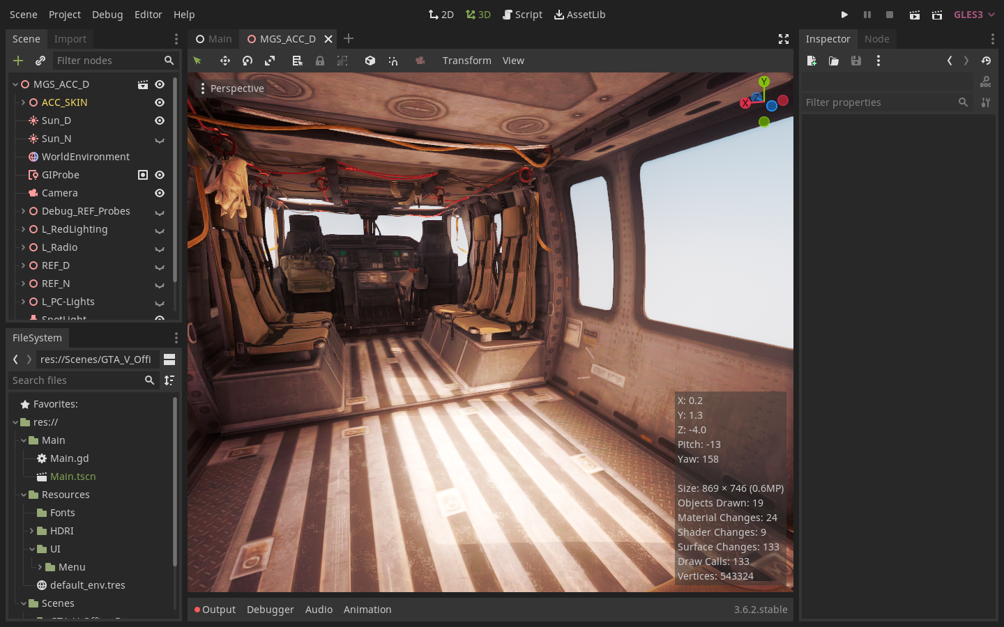Image resolution: width=1004 pixels, height=627 pixels.
Task: Open the GLES3 renderer dropdown
Action: (974, 15)
